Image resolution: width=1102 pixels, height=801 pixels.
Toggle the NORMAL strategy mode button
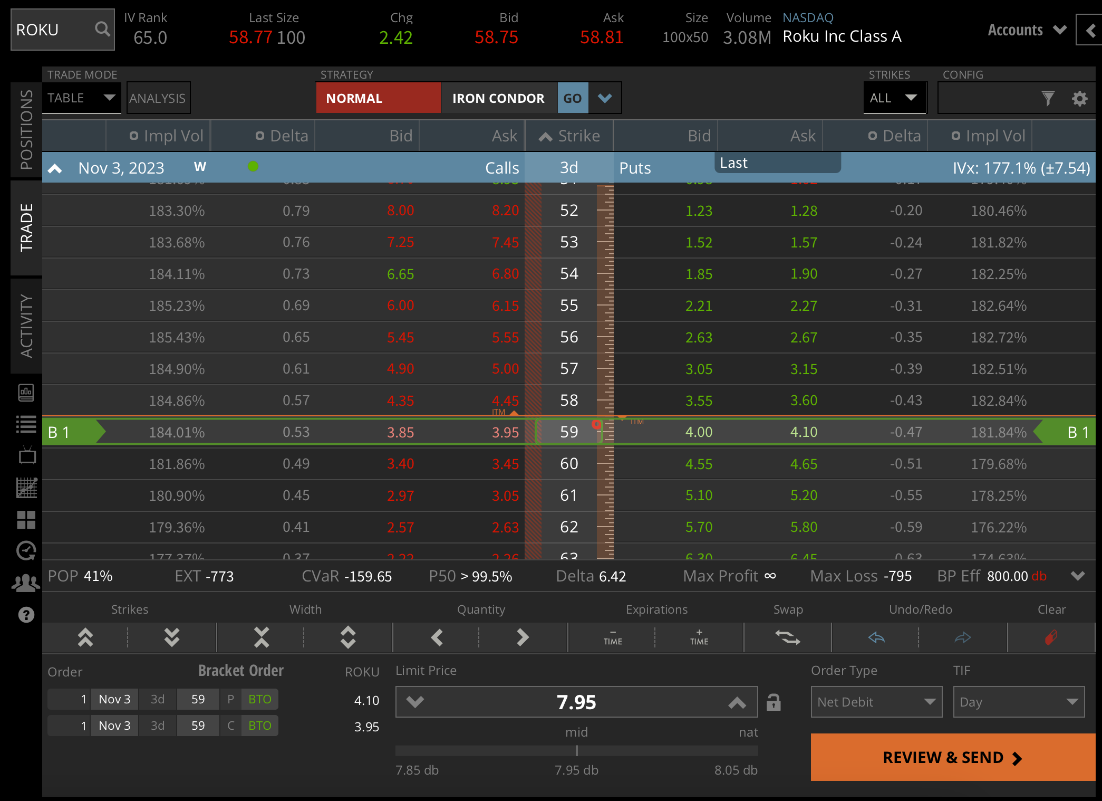(378, 98)
